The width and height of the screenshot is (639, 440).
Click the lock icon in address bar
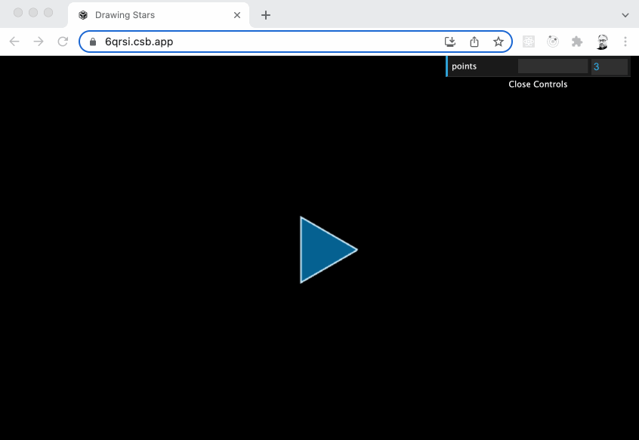coord(93,42)
